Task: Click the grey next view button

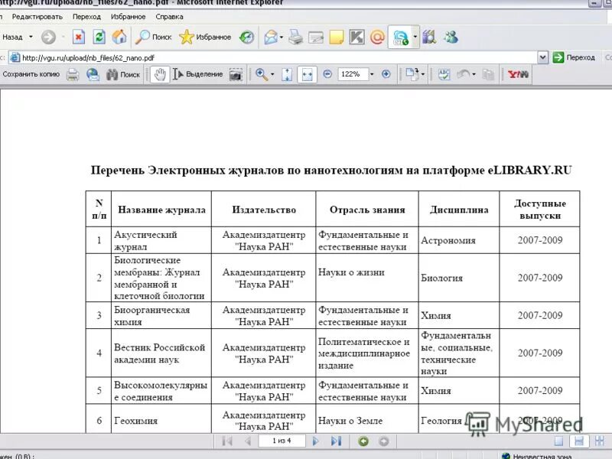Action: click(x=384, y=441)
